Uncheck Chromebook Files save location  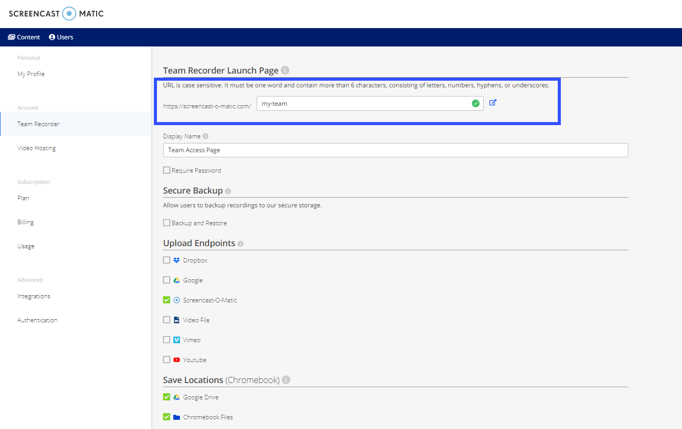click(167, 417)
